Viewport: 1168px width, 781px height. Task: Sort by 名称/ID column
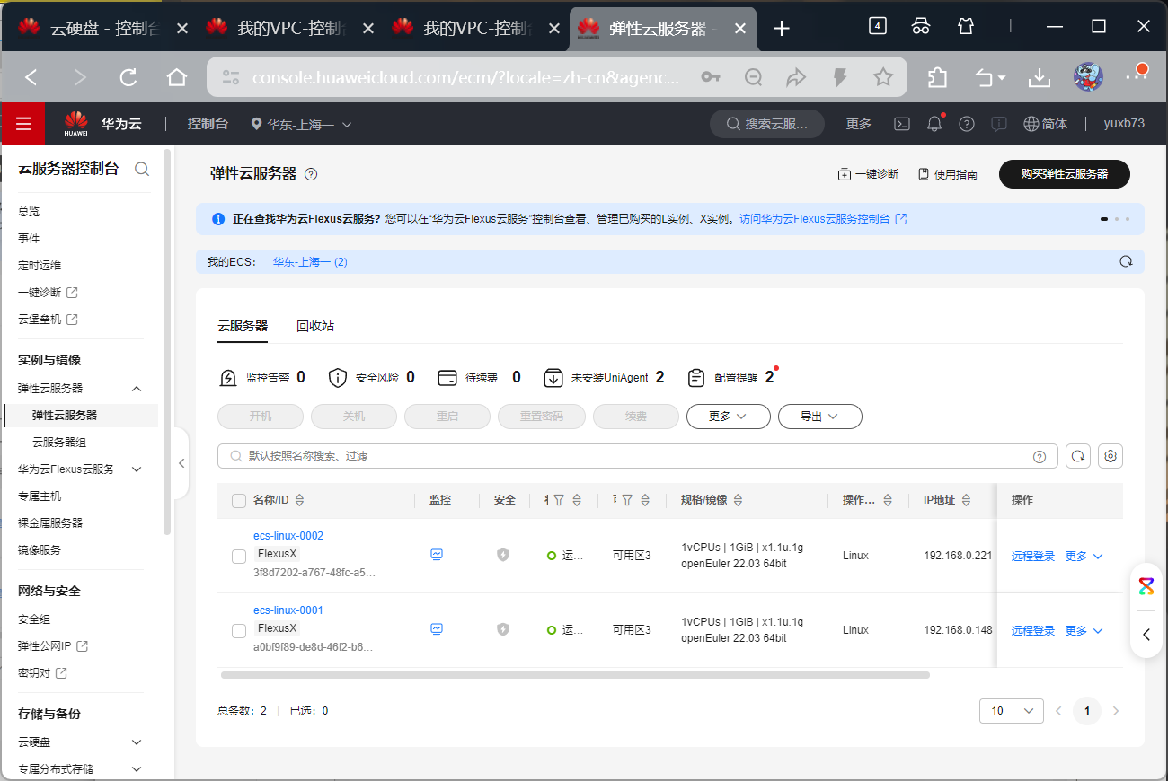(300, 500)
